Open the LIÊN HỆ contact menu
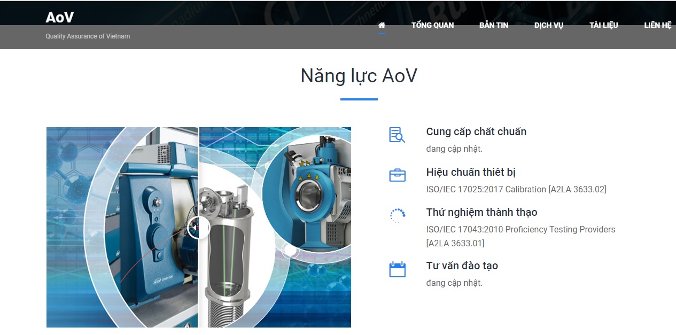This screenshot has height=335, width=676. coord(658,25)
